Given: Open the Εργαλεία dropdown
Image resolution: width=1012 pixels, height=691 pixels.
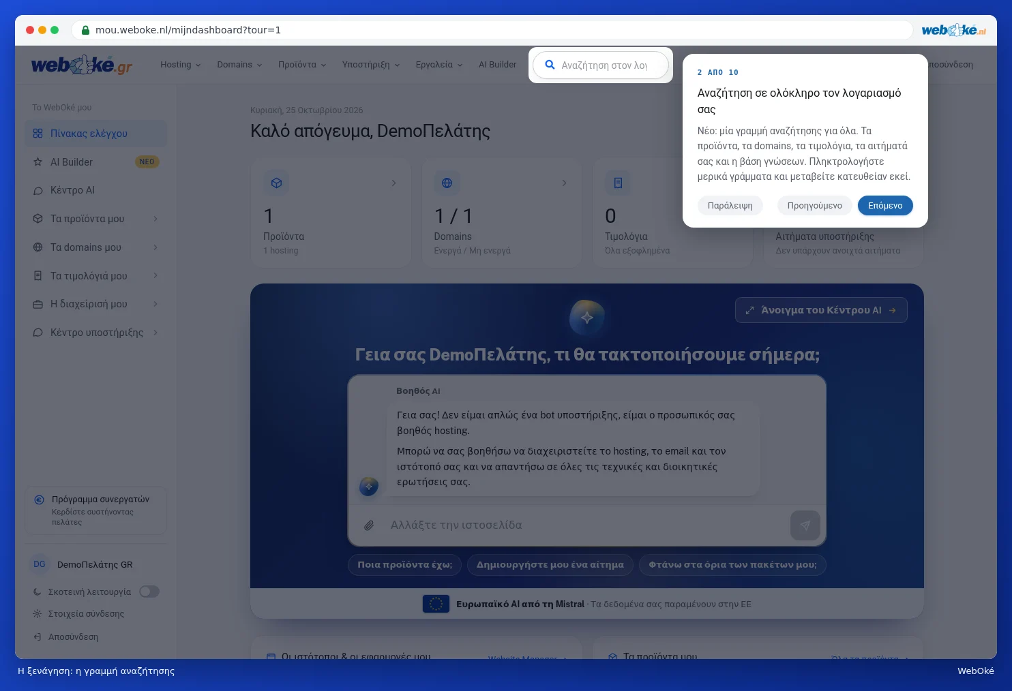Looking at the screenshot, I should [x=439, y=65].
